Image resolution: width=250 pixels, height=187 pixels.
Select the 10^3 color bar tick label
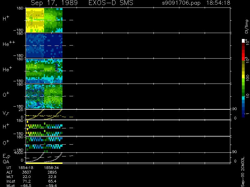click(x=247, y=60)
